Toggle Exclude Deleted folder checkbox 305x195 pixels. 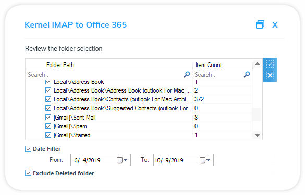pyautogui.click(x=28, y=173)
